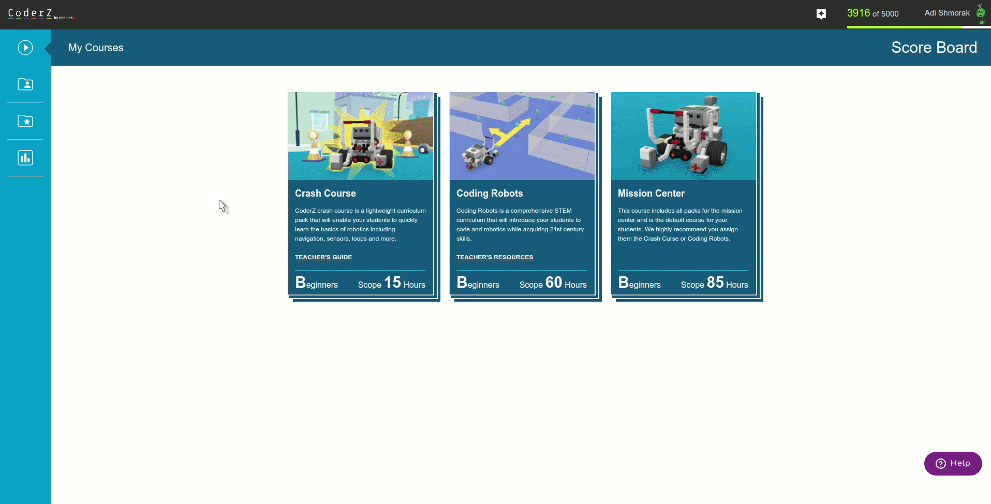Open the Crash Course thumbnail image
Image resolution: width=991 pixels, height=504 pixels.
361,136
